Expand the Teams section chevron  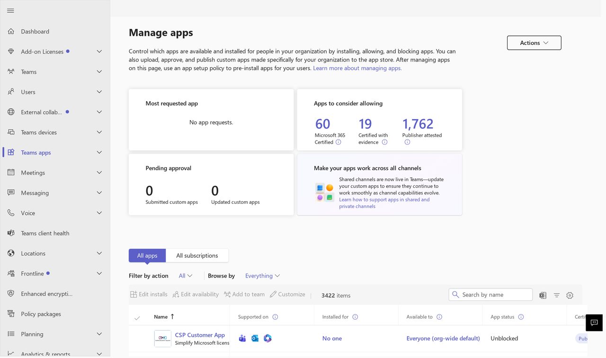coord(99,72)
